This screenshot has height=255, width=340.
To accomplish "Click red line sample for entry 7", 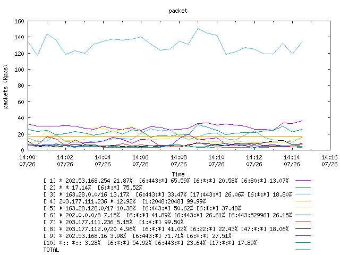I will tap(303, 222).
